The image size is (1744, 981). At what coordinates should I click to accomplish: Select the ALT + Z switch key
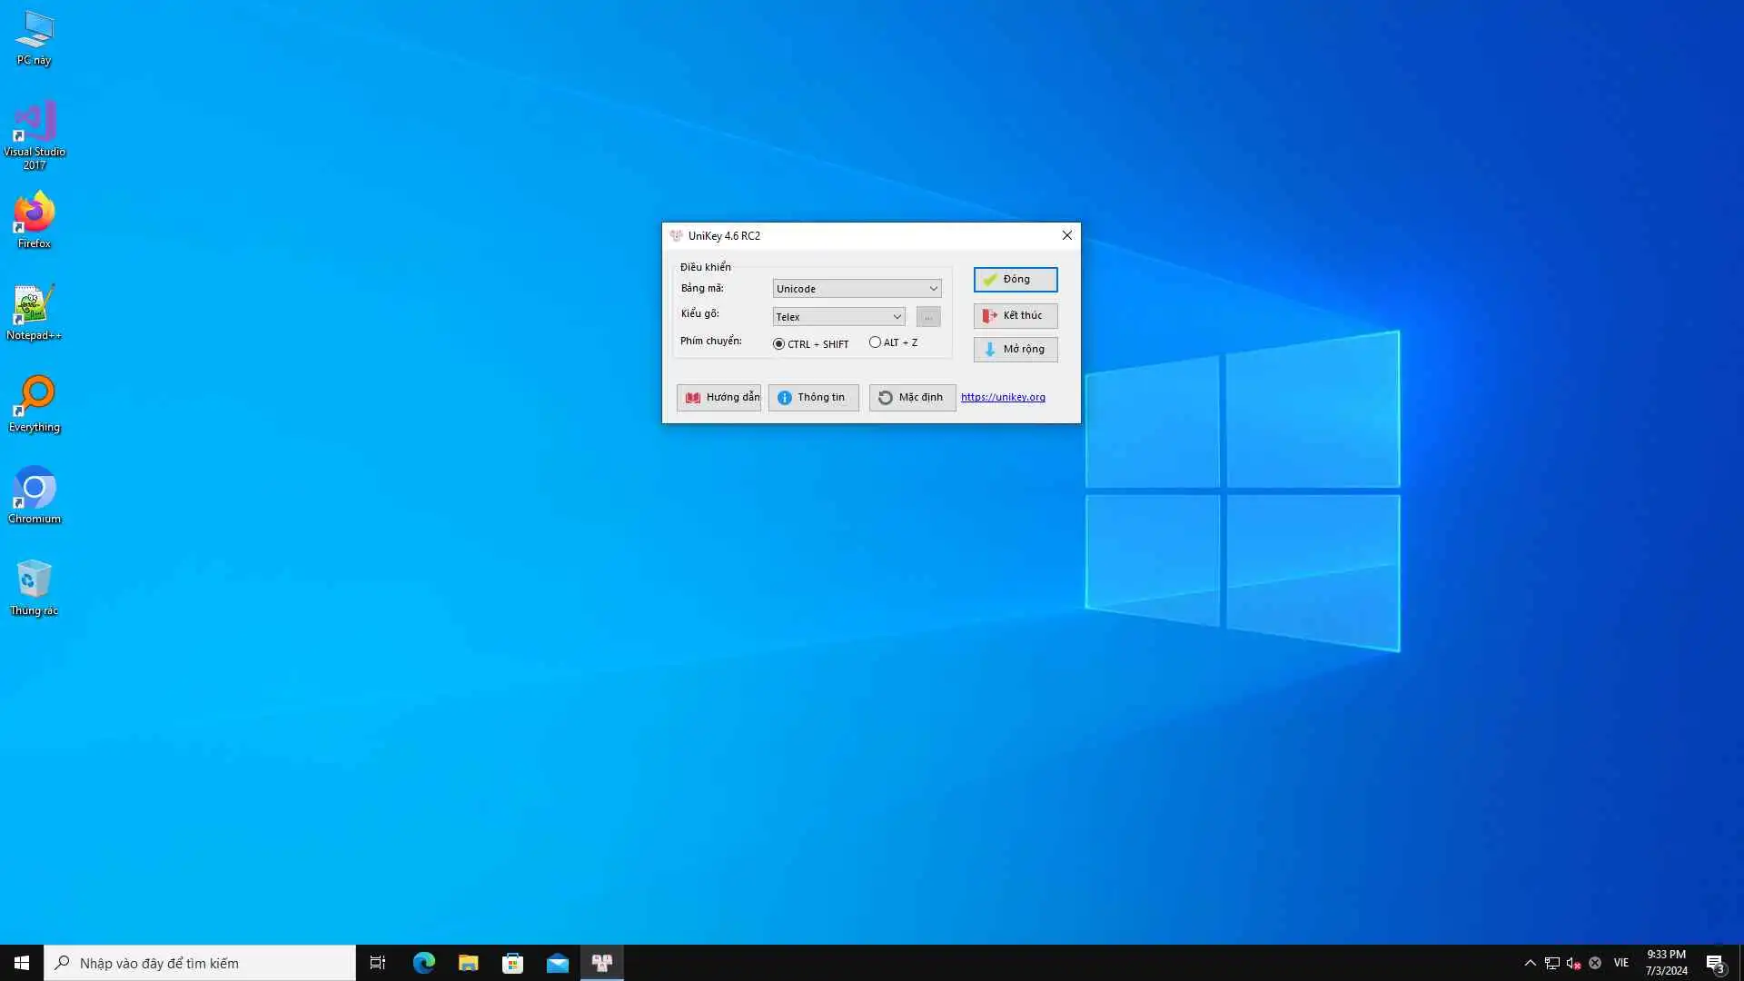coord(875,342)
